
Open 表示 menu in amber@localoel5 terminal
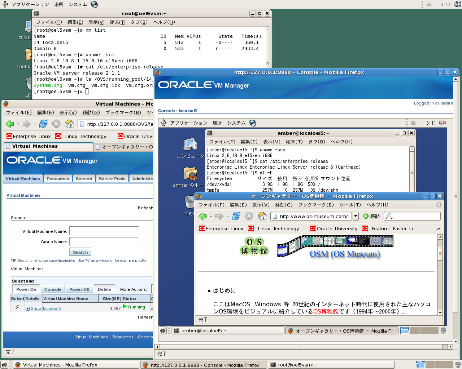pos(271,142)
